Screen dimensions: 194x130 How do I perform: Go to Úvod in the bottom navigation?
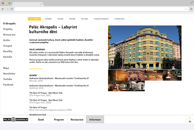41,119
